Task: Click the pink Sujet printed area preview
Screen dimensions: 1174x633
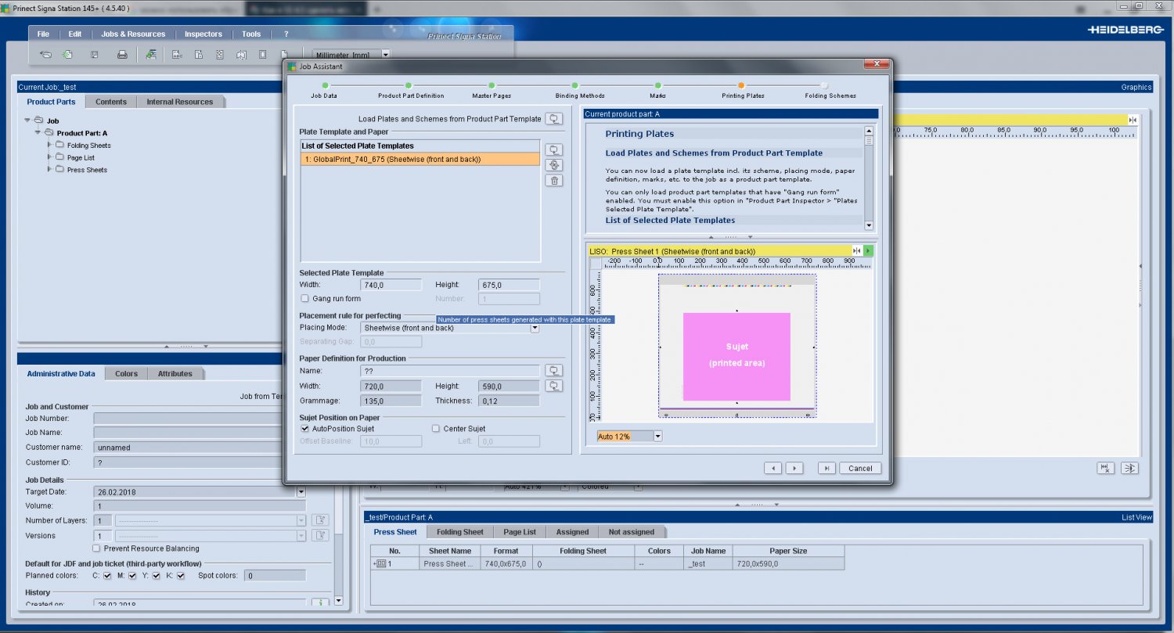Action: tap(736, 357)
